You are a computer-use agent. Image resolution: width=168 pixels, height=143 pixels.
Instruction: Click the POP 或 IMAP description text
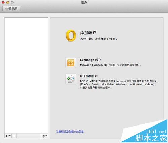[x=118, y=84]
